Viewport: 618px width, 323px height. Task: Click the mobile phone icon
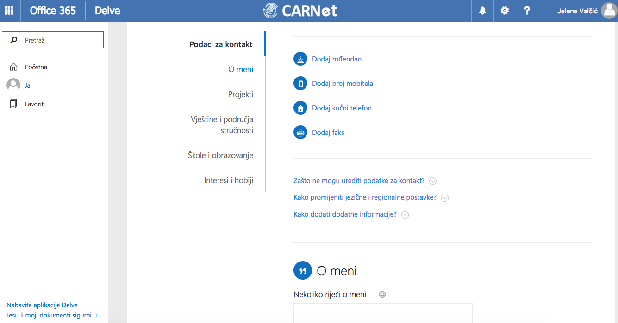pyautogui.click(x=300, y=84)
